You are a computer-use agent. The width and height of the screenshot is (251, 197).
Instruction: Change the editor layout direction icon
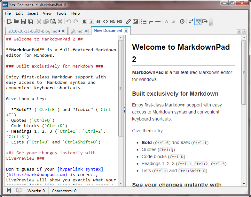pos(191,21)
